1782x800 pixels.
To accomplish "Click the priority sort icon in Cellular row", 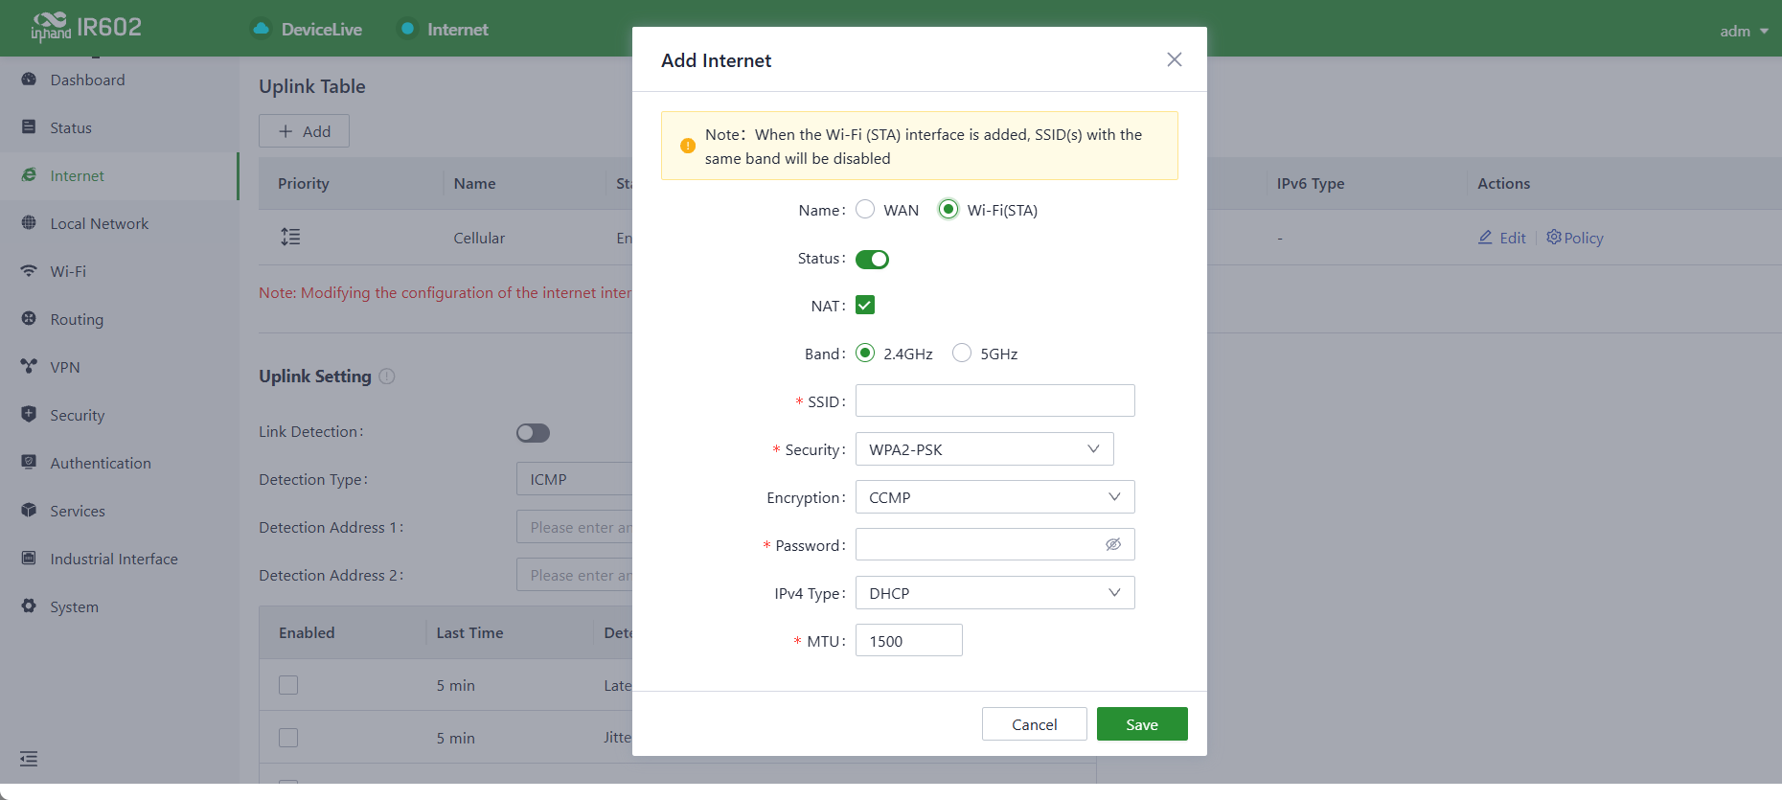I will click(290, 237).
